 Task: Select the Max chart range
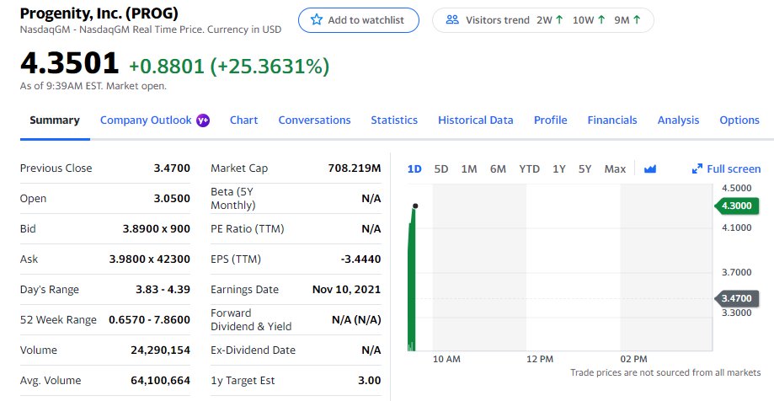(615, 168)
